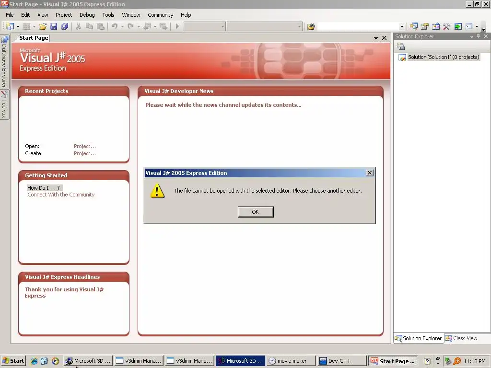The image size is (491, 368).
Task: Open the Edit menu
Action: pos(25,15)
